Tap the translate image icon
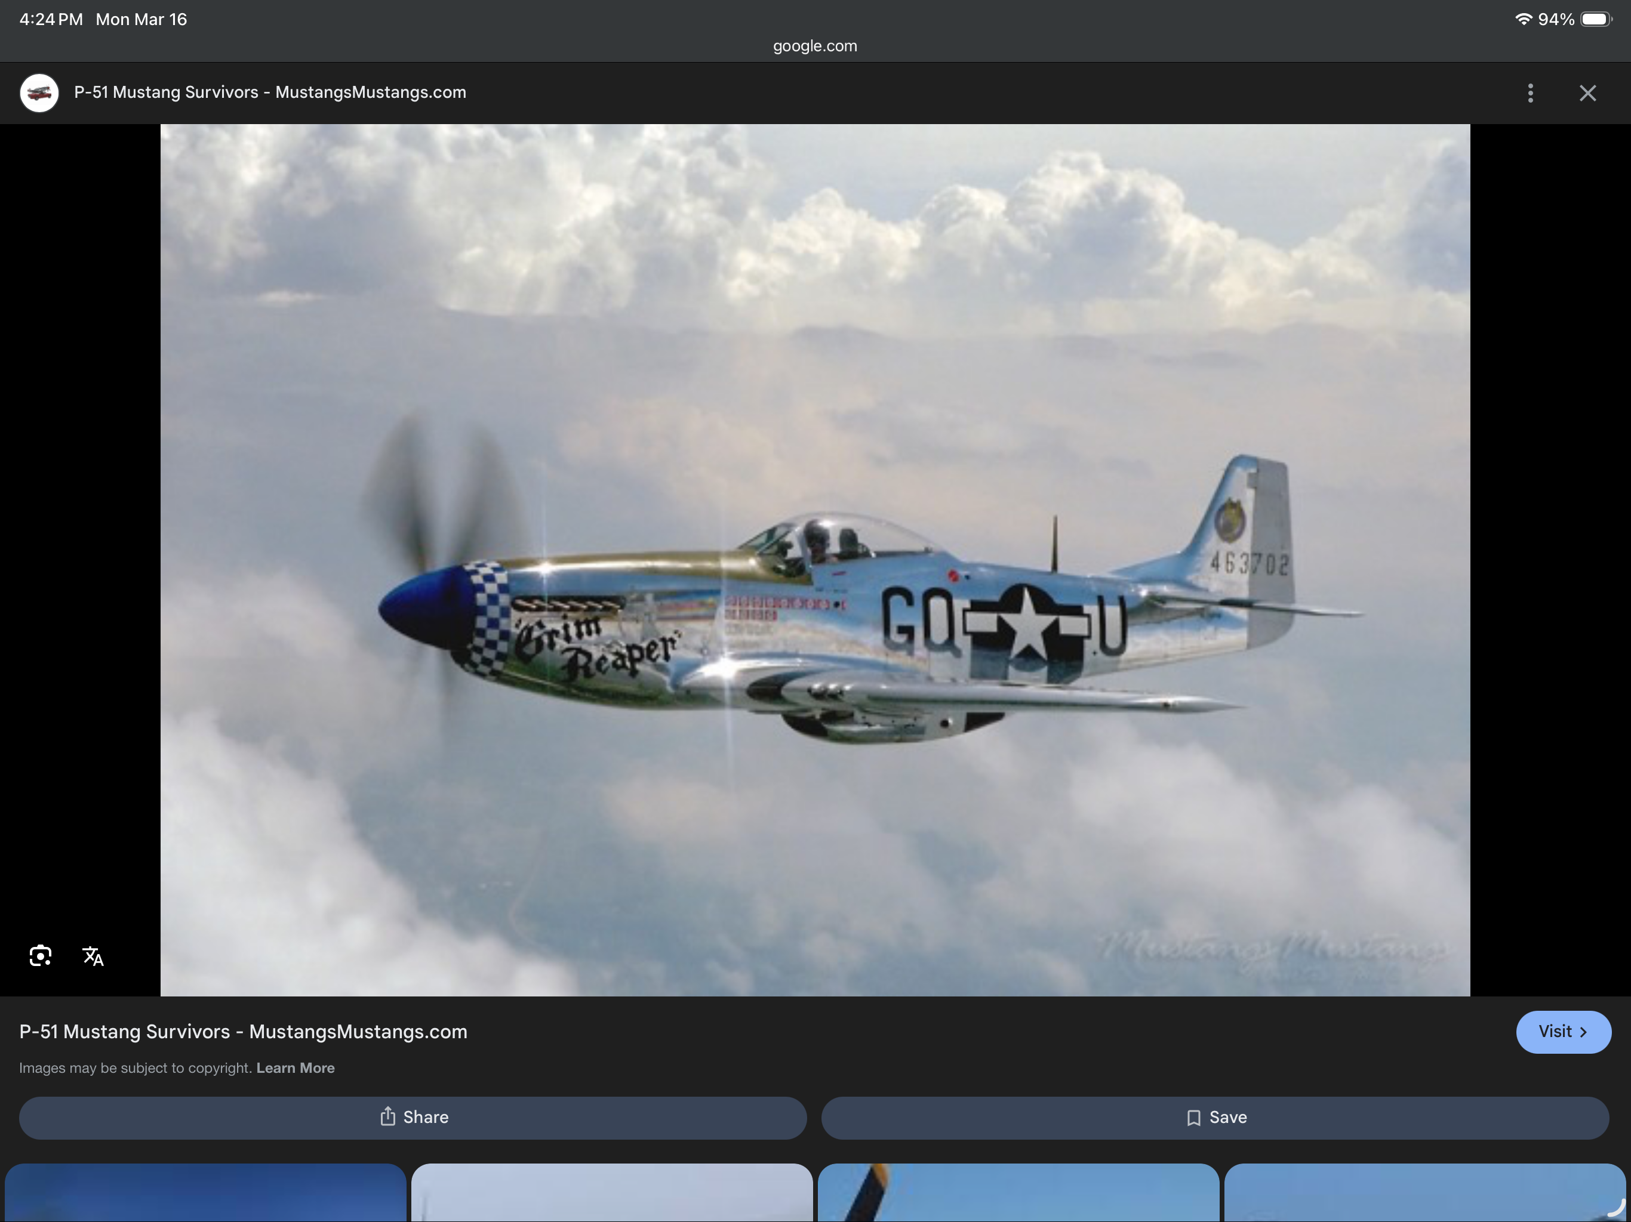1631x1222 pixels. click(x=93, y=956)
